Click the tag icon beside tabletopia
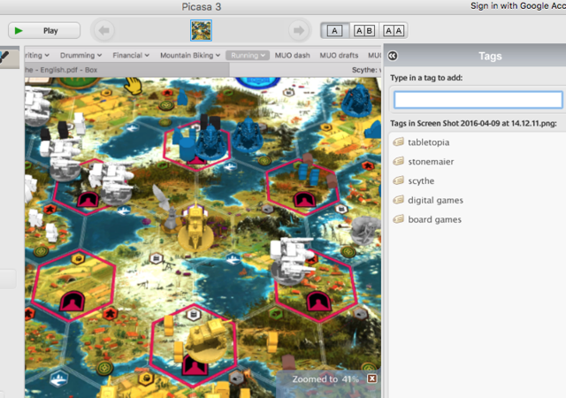566x398 pixels. coord(399,142)
